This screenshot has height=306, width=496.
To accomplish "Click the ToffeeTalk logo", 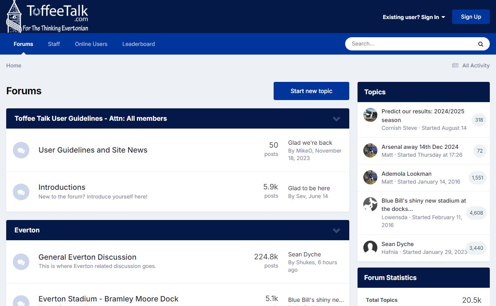I will (48, 17).
